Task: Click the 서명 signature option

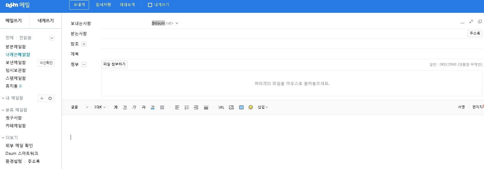Action: pyautogui.click(x=461, y=107)
